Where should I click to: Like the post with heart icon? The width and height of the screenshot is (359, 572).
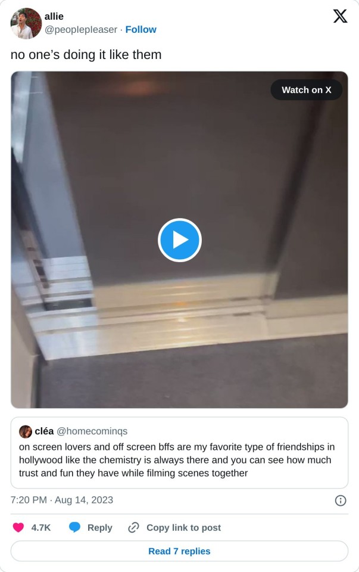tap(18, 527)
